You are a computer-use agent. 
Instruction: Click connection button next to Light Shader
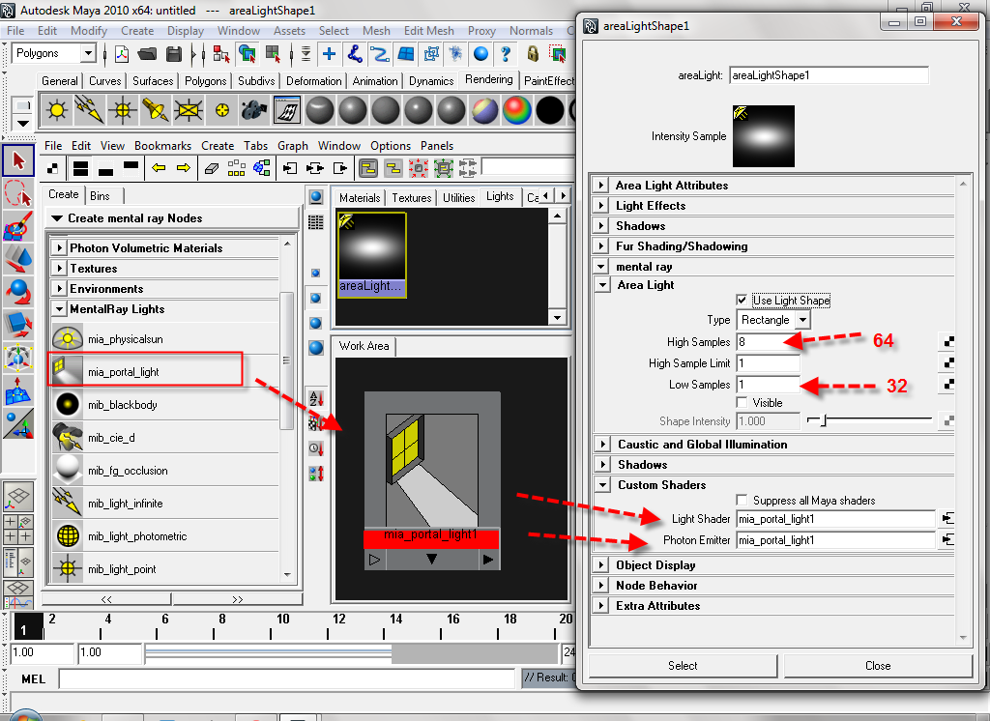tap(947, 518)
